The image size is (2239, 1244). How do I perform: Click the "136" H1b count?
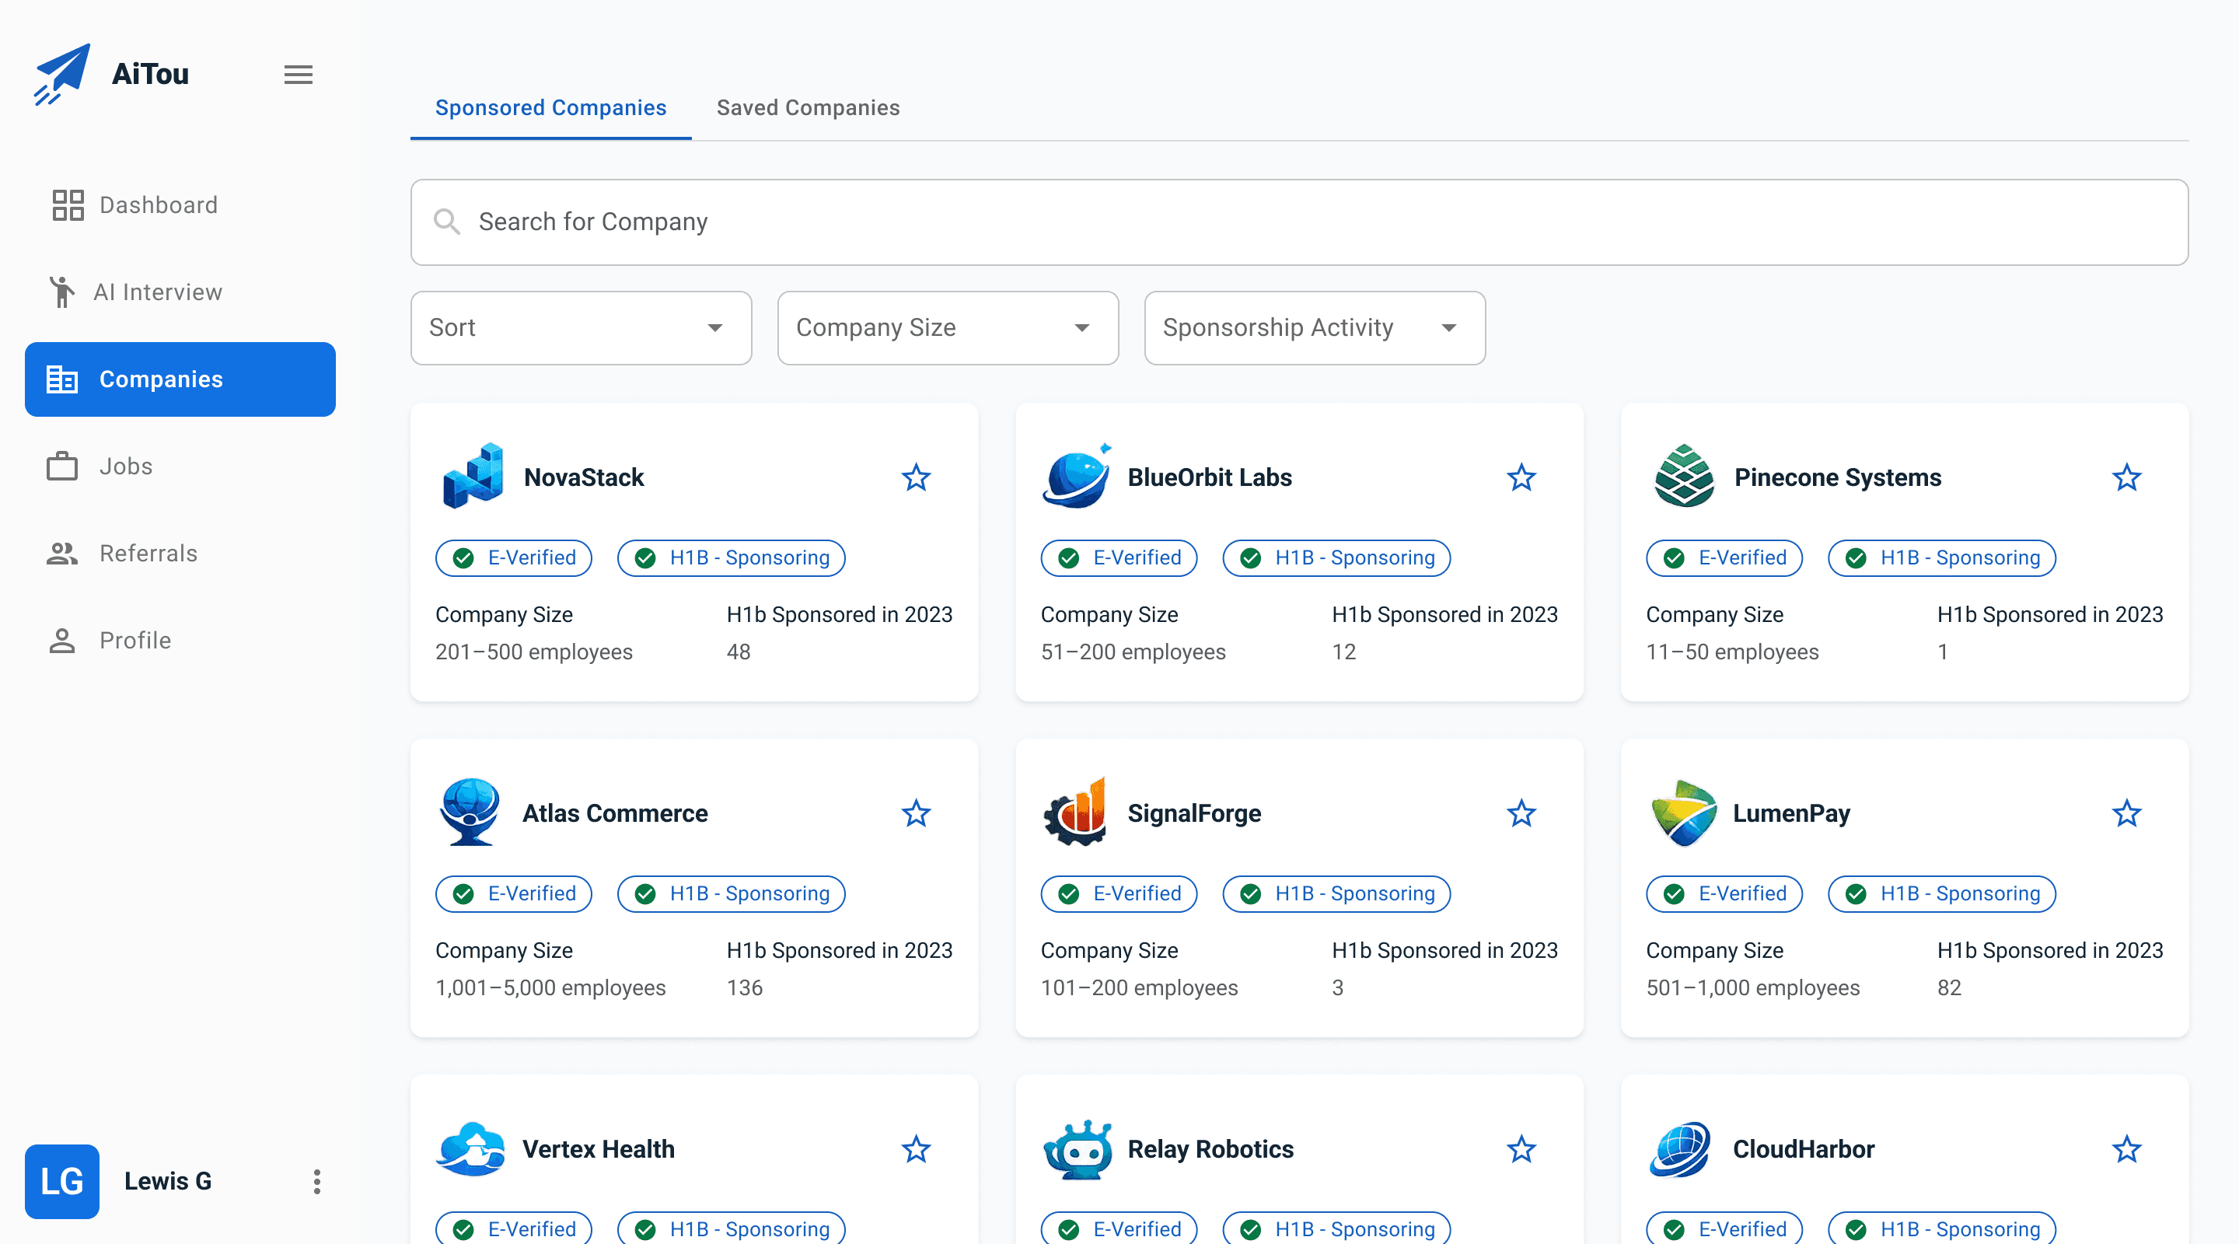tap(744, 988)
